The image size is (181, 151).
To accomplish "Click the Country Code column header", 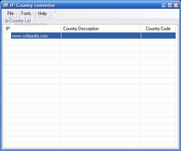I will point(158,29).
